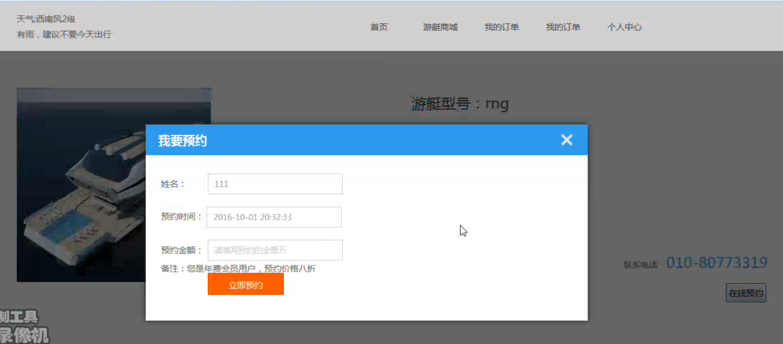Submit the booking with 立即预约 button
The height and width of the screenshot is (344, 783).
click(246, 285)
